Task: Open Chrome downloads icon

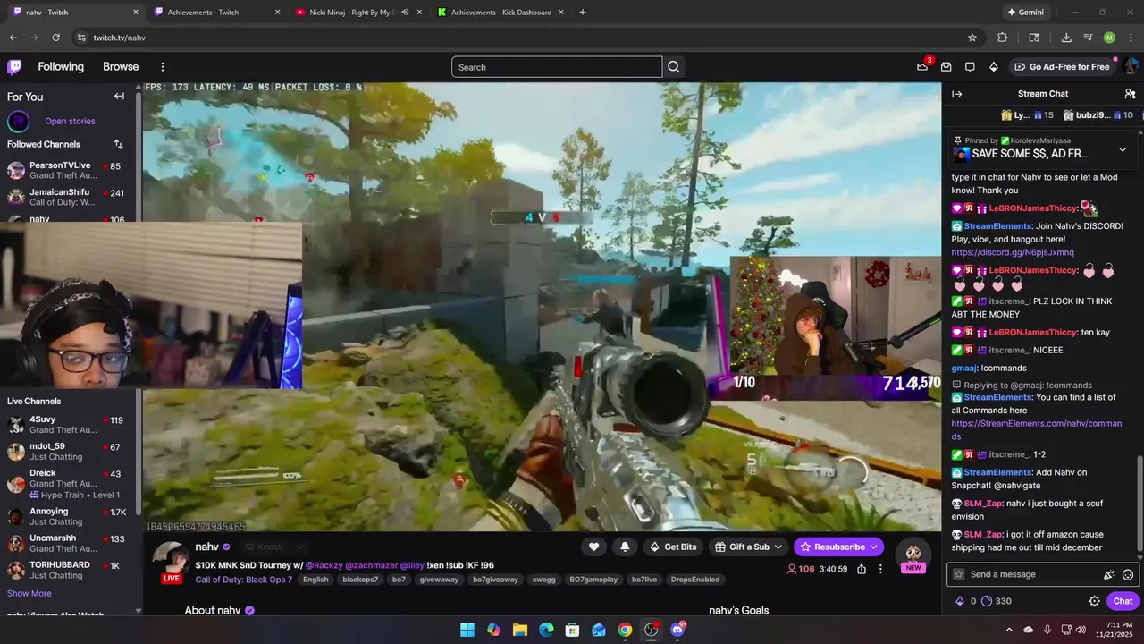Action: click(1066, 38)
